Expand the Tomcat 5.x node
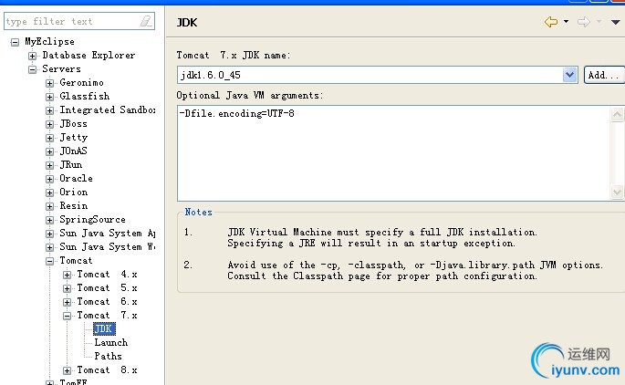 pos(67,288)
